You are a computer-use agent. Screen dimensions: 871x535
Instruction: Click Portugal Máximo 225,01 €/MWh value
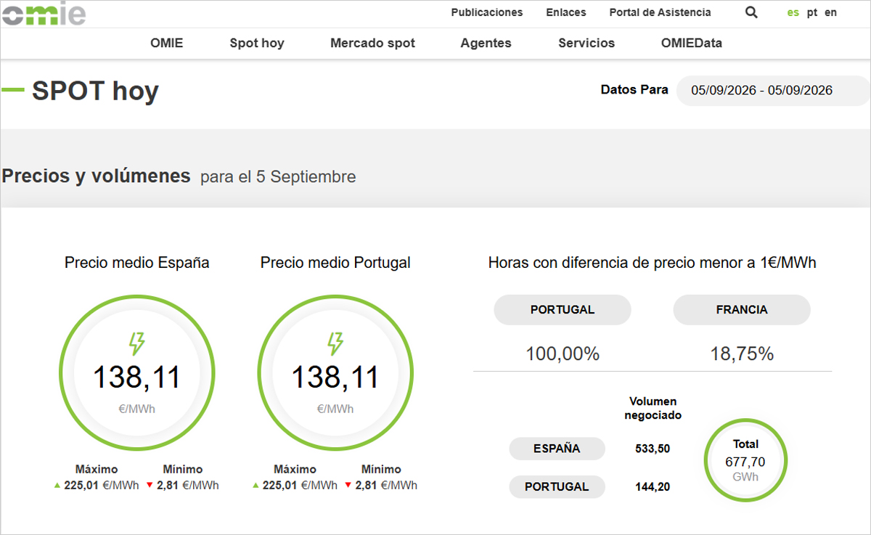pyautogui.click(x=300, y=486)
